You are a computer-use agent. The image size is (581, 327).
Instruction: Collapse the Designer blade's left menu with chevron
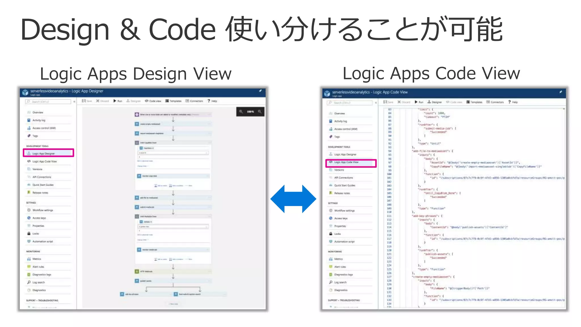(74, 102)
